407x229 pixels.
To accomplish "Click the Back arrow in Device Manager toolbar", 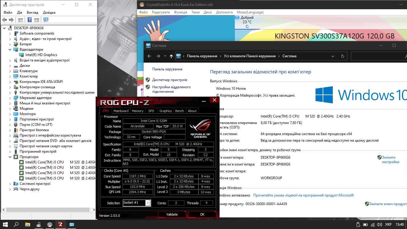I will [4, 20].
